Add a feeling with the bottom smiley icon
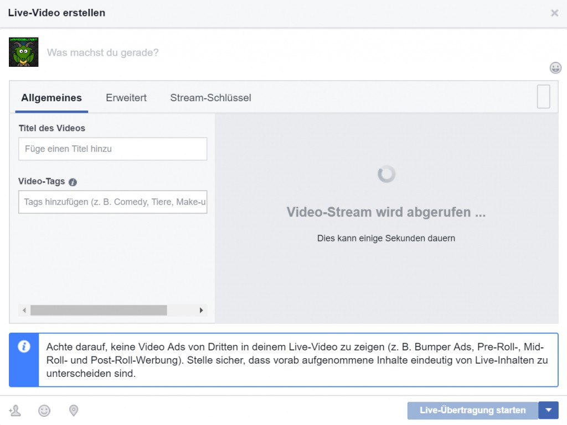 (x=44, y=410)
